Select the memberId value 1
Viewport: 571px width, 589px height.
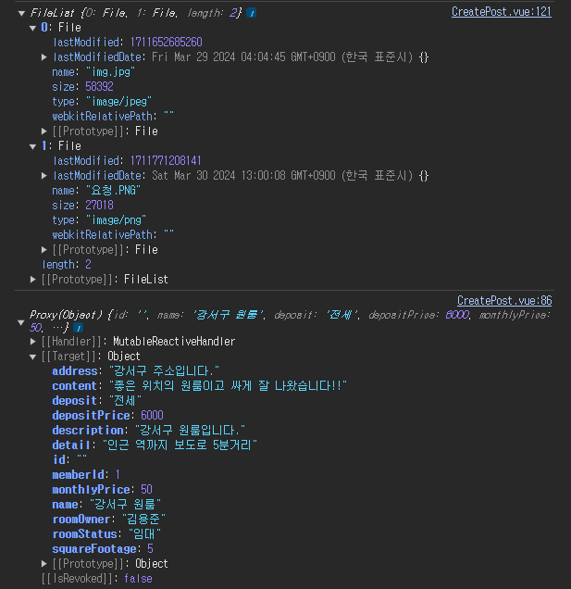coord(118,475)
